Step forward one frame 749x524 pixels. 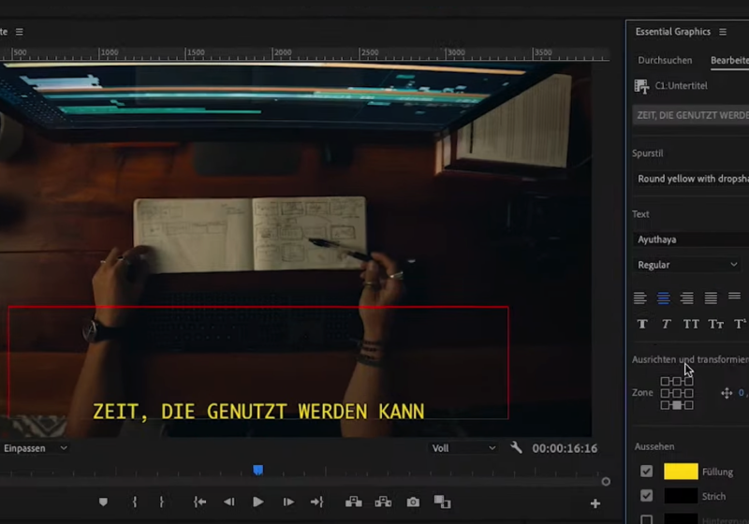pos(288,502)
